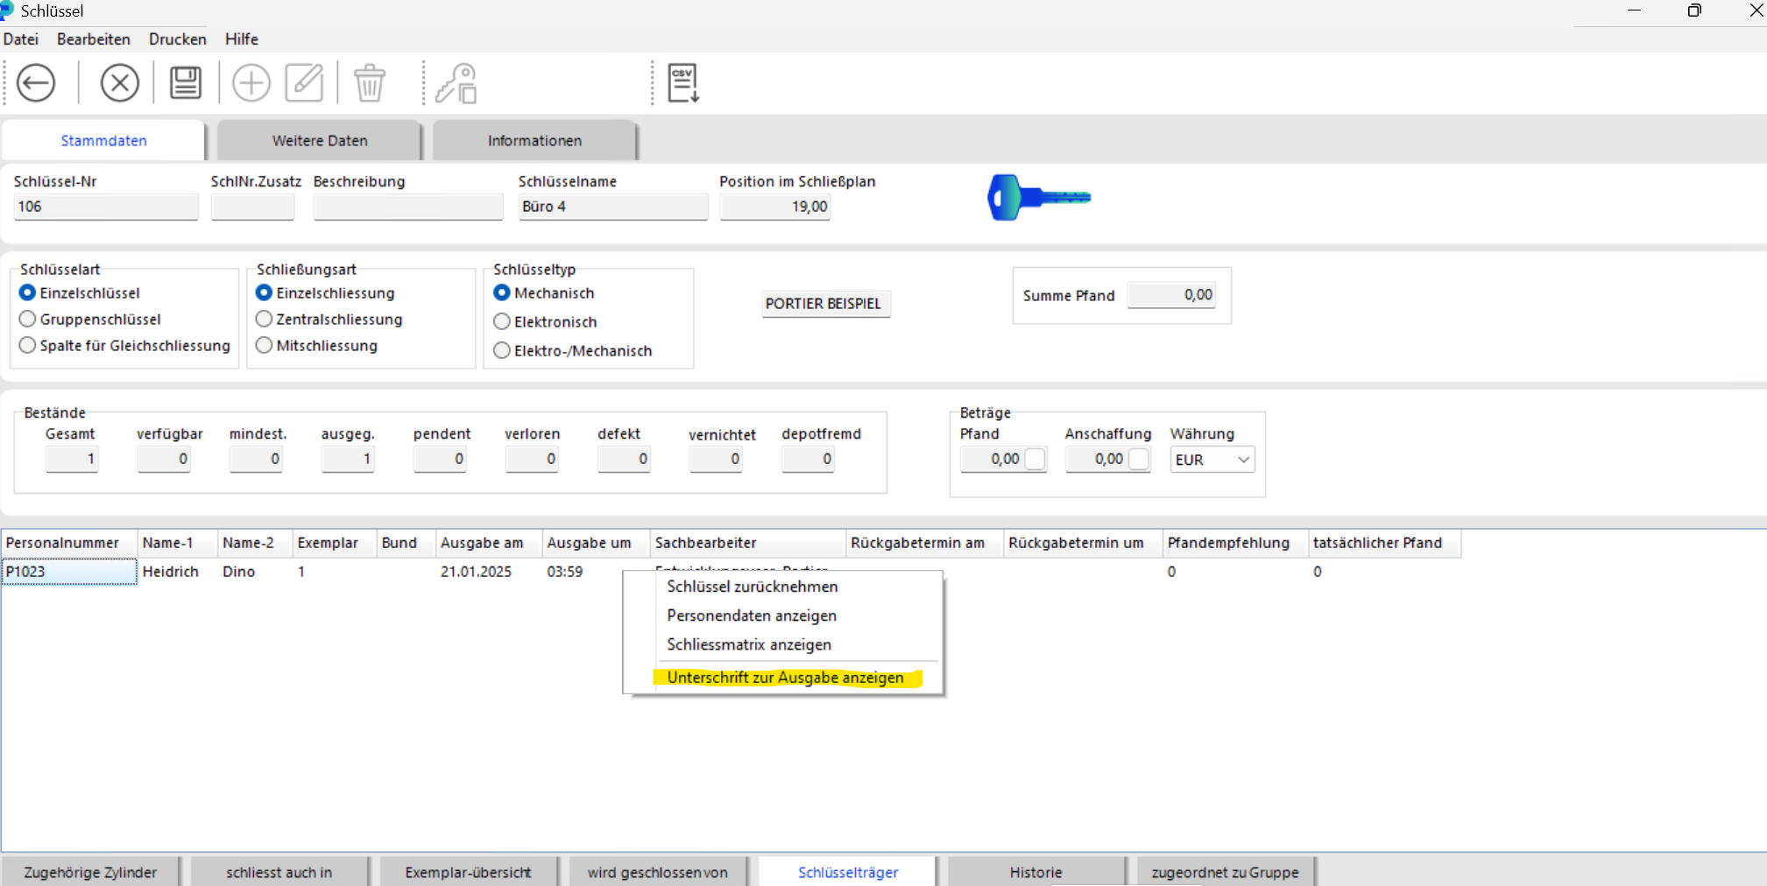Click the delete trash can icon

pos(369,83)
